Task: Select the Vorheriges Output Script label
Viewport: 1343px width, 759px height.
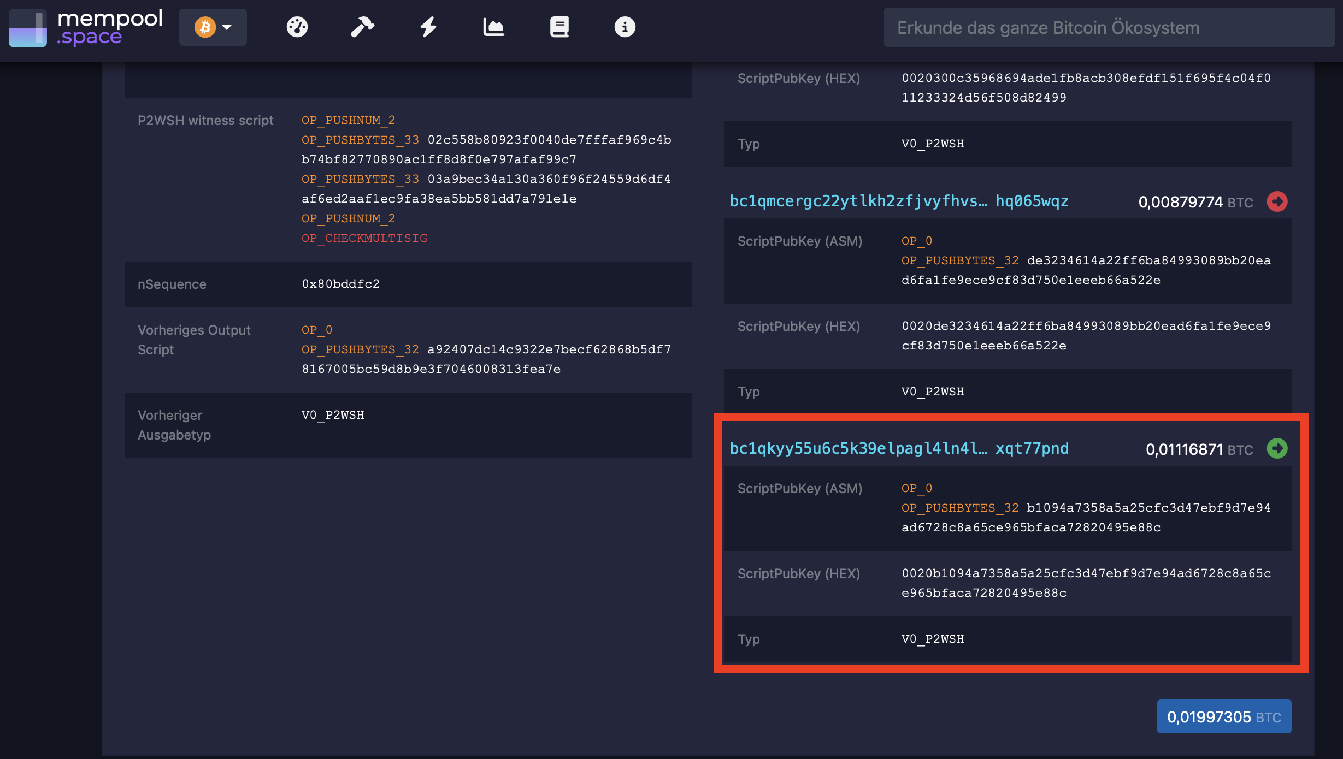Action: (194, 340)
